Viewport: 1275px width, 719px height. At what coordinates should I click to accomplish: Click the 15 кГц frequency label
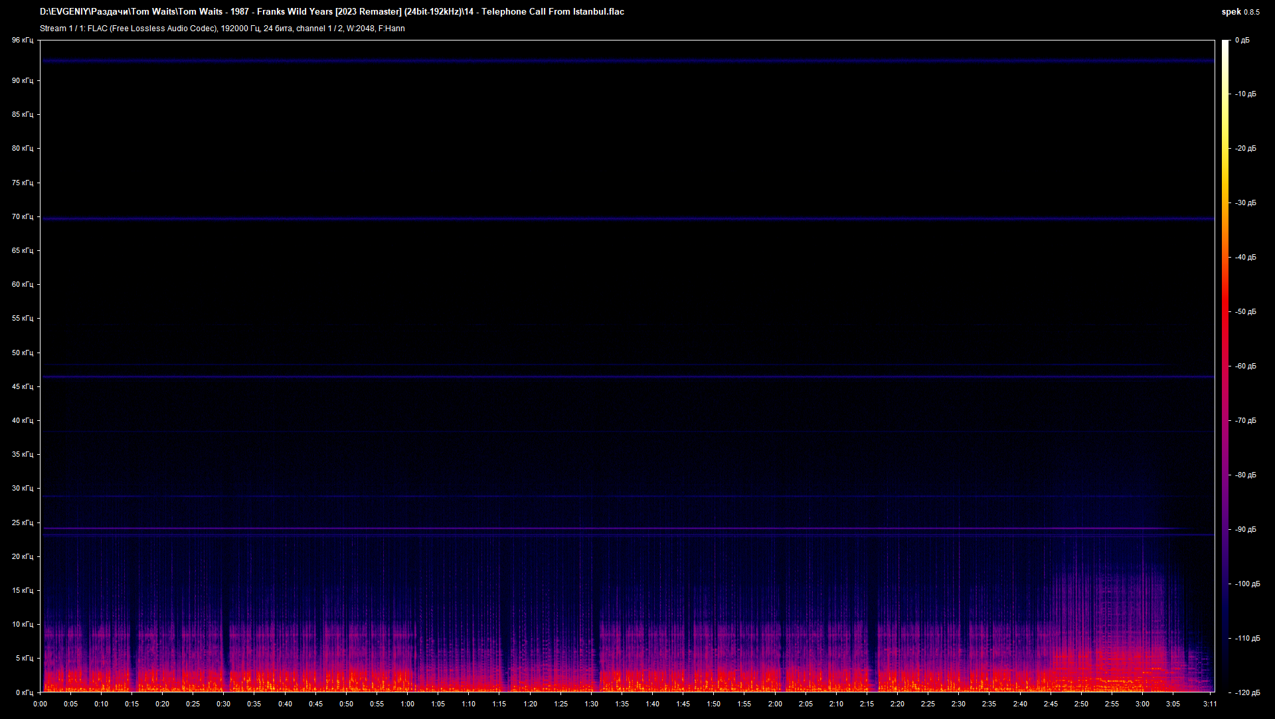23,590
